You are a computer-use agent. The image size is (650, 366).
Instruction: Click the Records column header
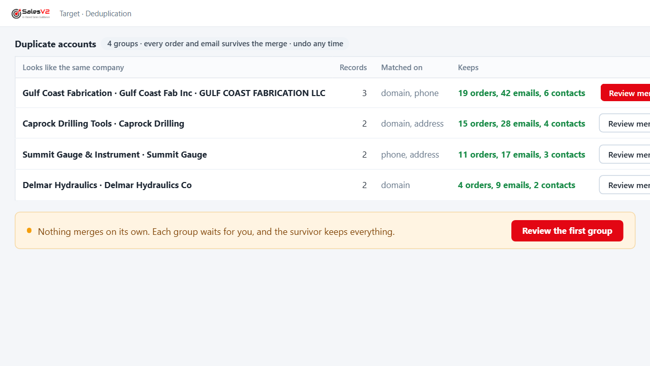tap(353, 67)
